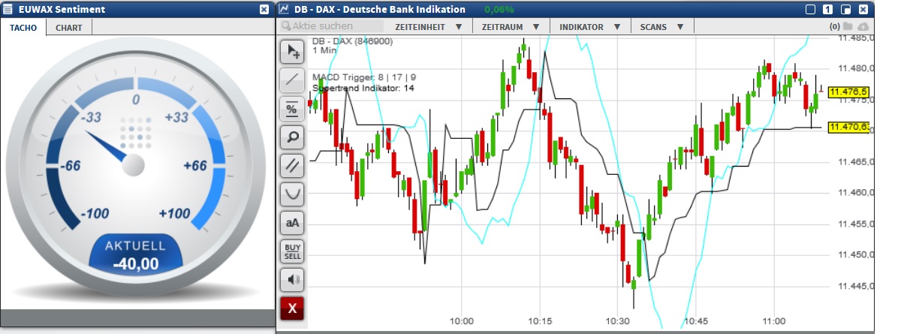Click the -100 mark on sentiment gauge
Viewport: 919px width, 334px height.
(x=94, y=214)
